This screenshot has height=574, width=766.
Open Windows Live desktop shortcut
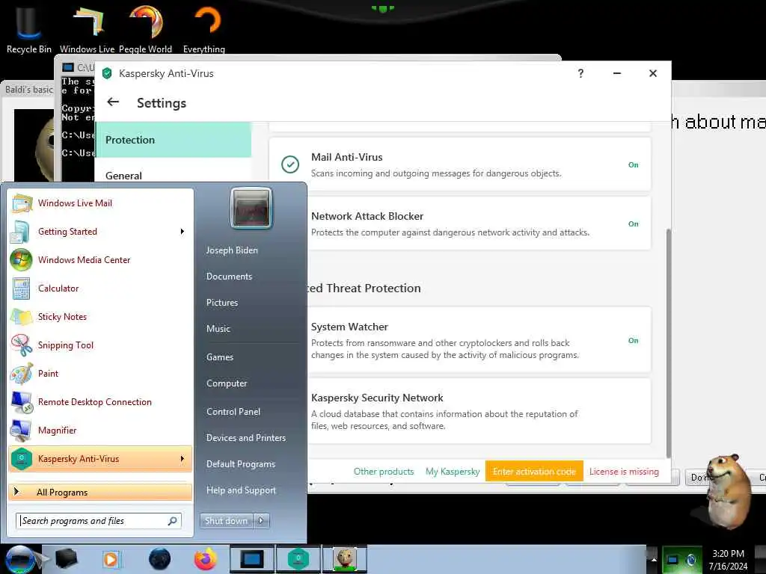pyautogui.click(x=88, y=29)
